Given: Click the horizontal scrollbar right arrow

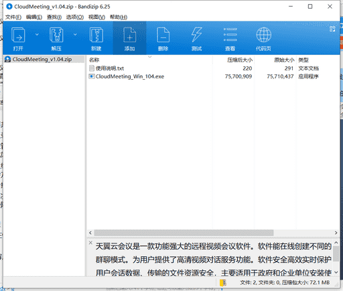Looking at the screenshot, I should [x=336, y=233].
